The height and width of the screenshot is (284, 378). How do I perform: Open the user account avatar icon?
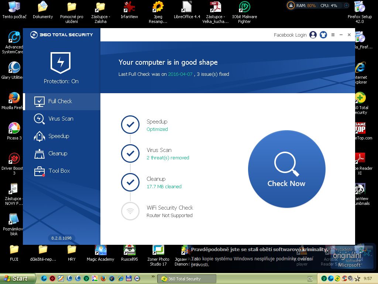[313, 35]
